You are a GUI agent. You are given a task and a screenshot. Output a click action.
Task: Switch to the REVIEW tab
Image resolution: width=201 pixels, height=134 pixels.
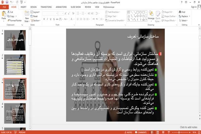tap(88, 7)
